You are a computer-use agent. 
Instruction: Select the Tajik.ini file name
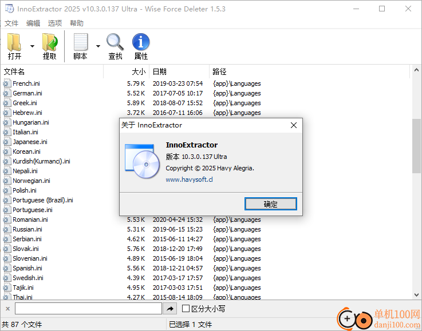coord(23,288)
